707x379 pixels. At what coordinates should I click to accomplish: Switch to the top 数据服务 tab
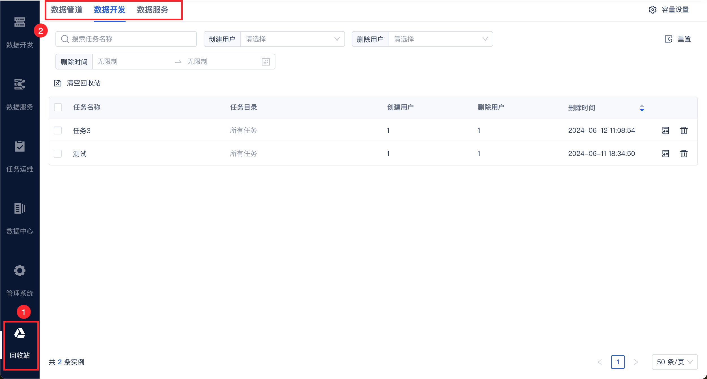coord(153,10)
